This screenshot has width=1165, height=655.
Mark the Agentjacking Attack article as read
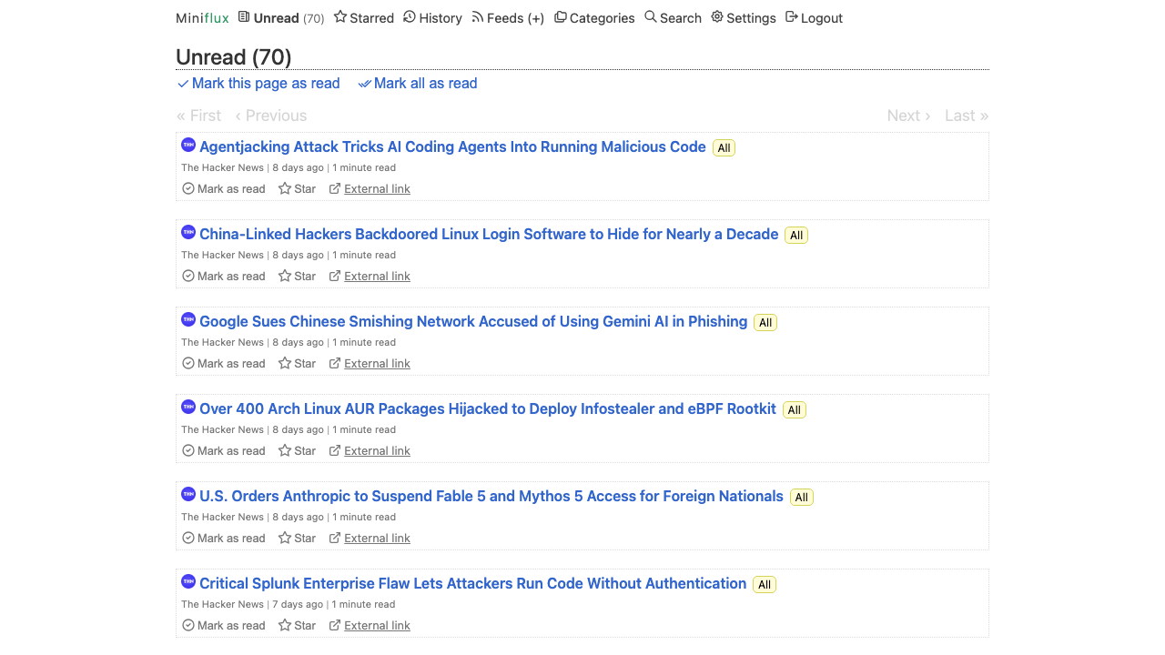[224, 189]
